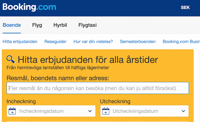Select the Hyrbil tab
Screen dimensions: 200x122
(60, 25)
